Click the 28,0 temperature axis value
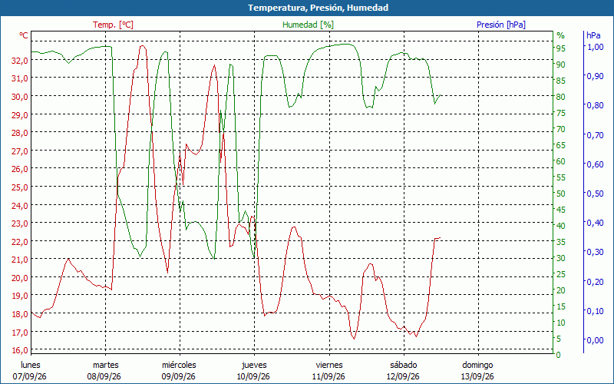The width and height of the screenshot is (614, 384). [x=21, y=133]
